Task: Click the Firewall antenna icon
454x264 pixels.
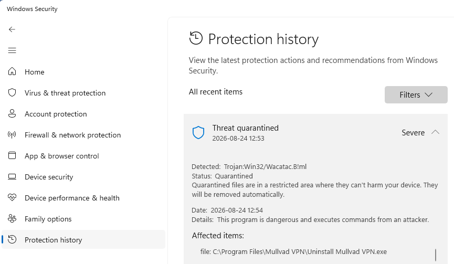Action: point(12,134)
